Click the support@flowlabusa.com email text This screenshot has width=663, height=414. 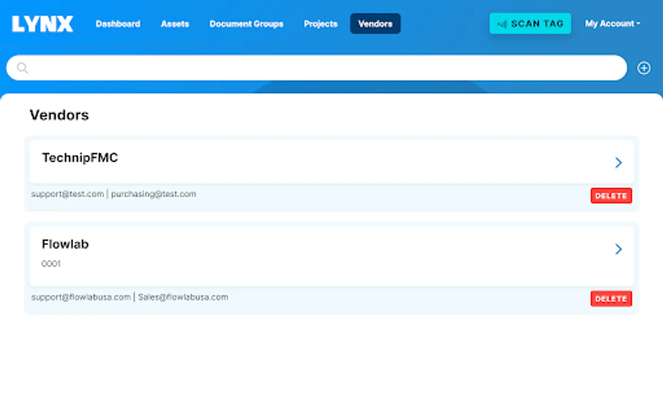coord(81,297)
